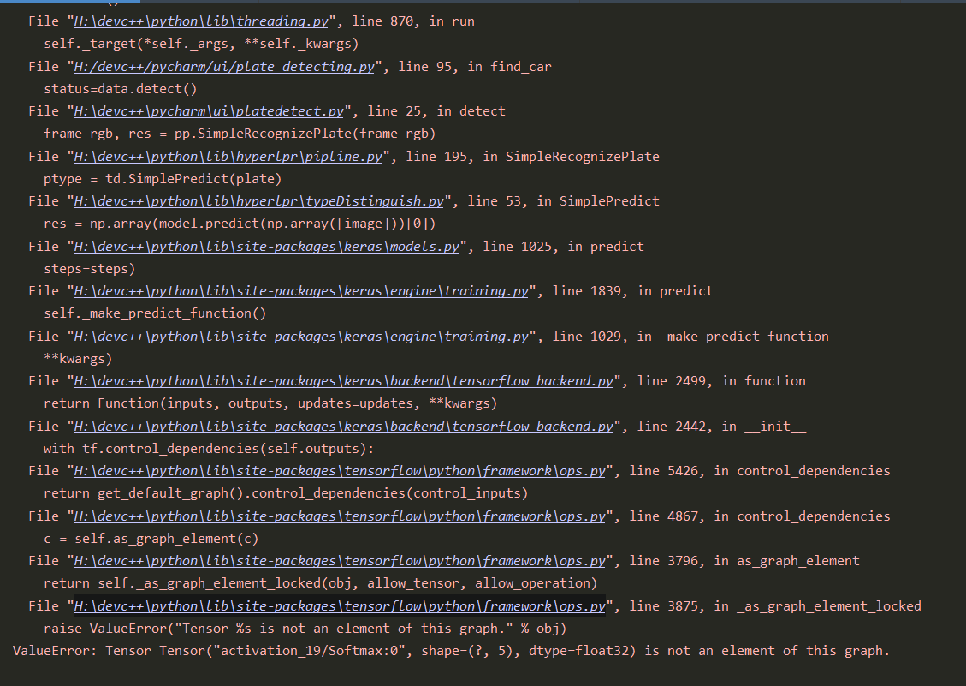Open training.py link for line 1839

click(x=301, y=291)
